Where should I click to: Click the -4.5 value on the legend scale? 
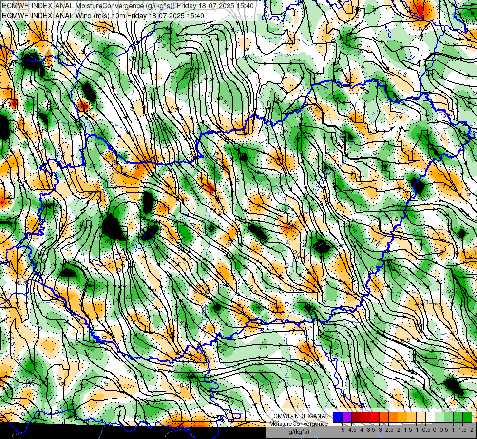pyautogui.click(x=351, y=430)
